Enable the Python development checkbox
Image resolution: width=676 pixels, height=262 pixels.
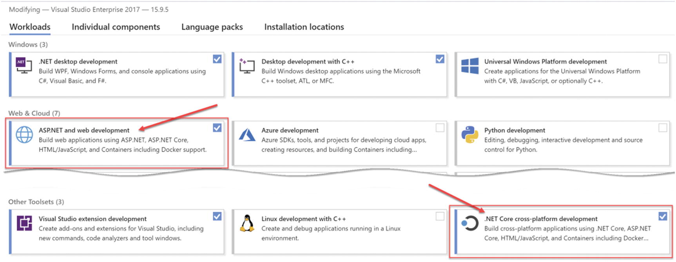point(663,128)
